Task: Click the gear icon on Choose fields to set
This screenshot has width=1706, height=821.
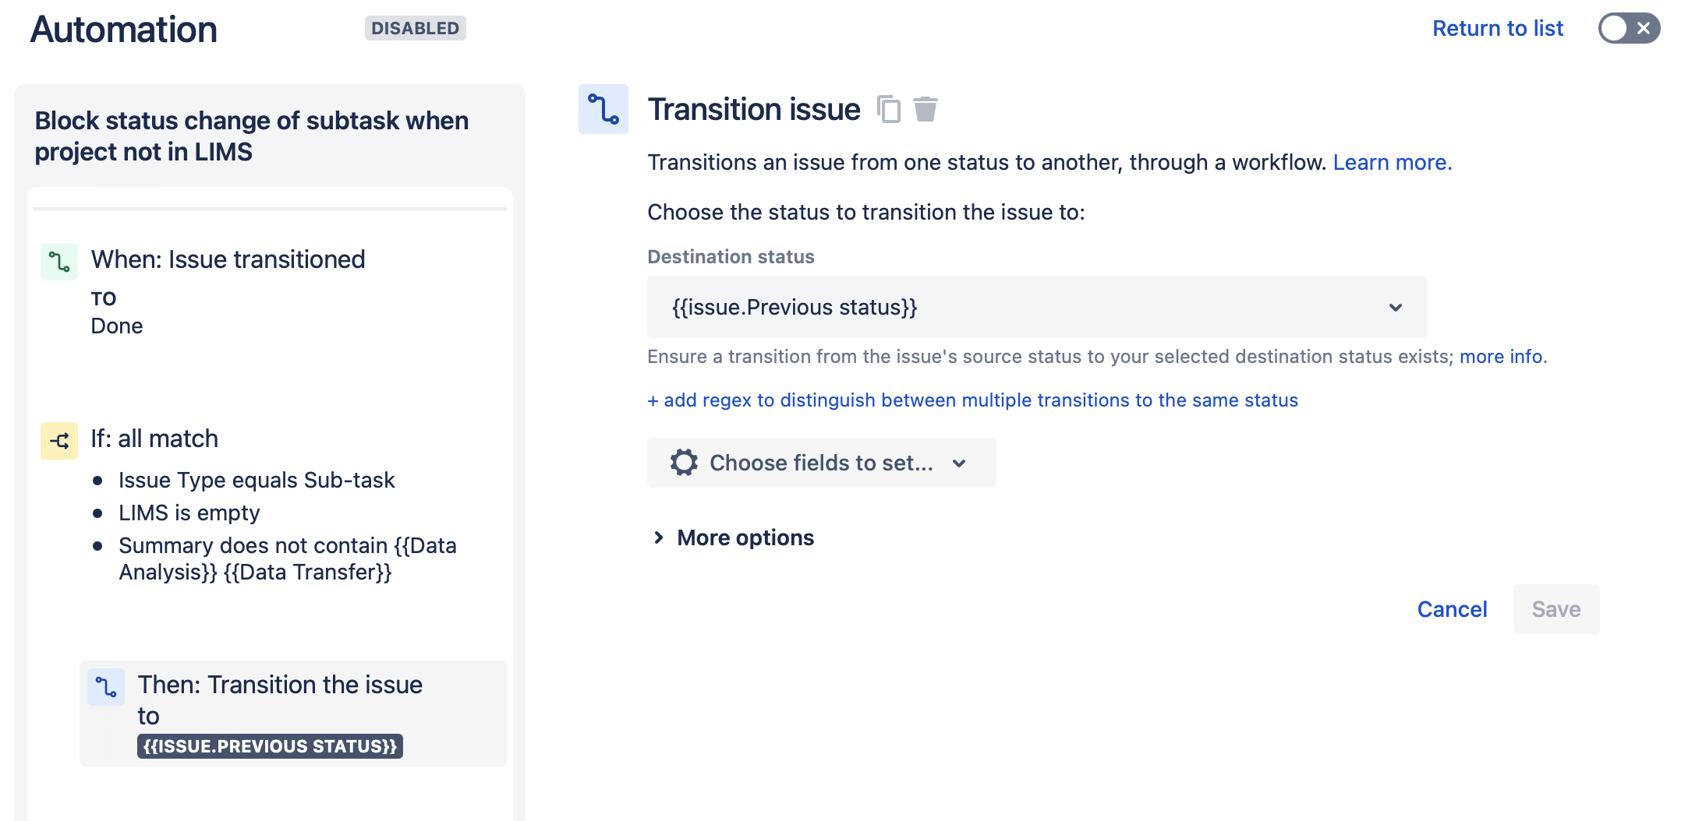Action: 683,462
